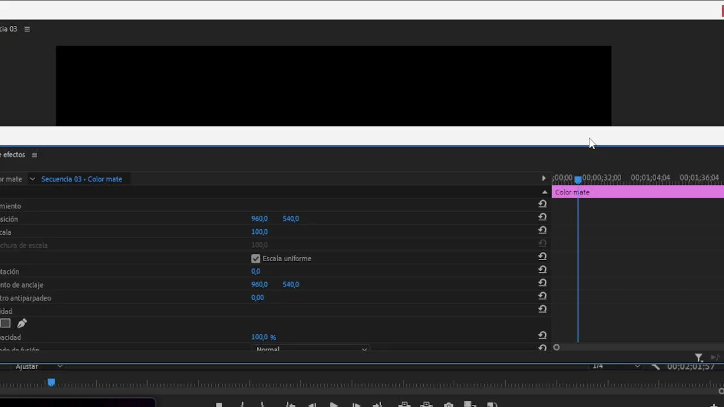Open the effects controls panel menu
The height and width of the screenshot is (407, 724).
tap(35, 155)
